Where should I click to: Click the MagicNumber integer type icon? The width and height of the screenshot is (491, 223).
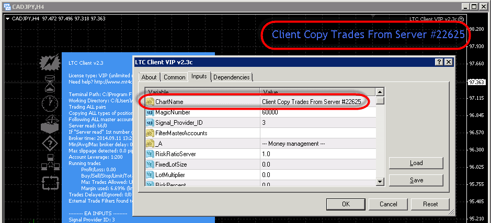(150, 112)
